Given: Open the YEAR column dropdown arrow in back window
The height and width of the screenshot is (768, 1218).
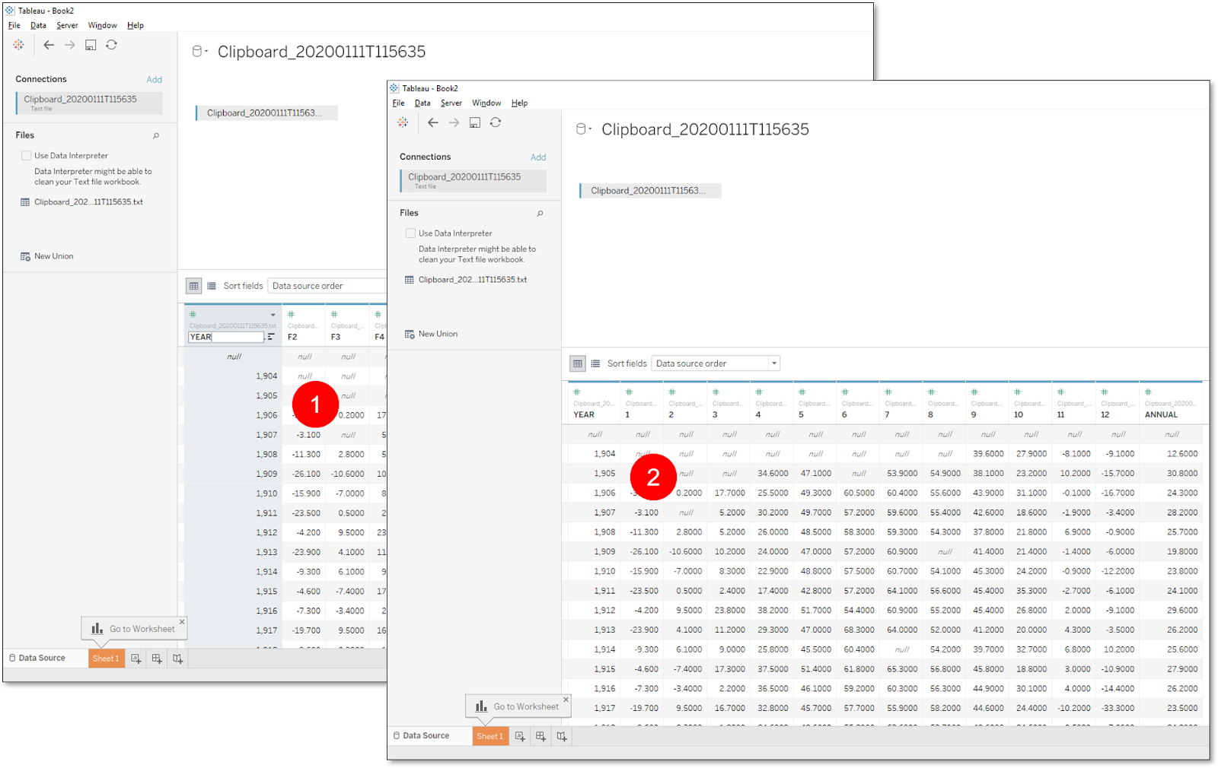Looking at the screenshot, I should click(x=273, y=315).
